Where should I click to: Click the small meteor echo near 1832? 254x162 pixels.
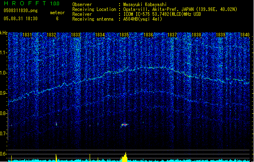pos(56,124)
